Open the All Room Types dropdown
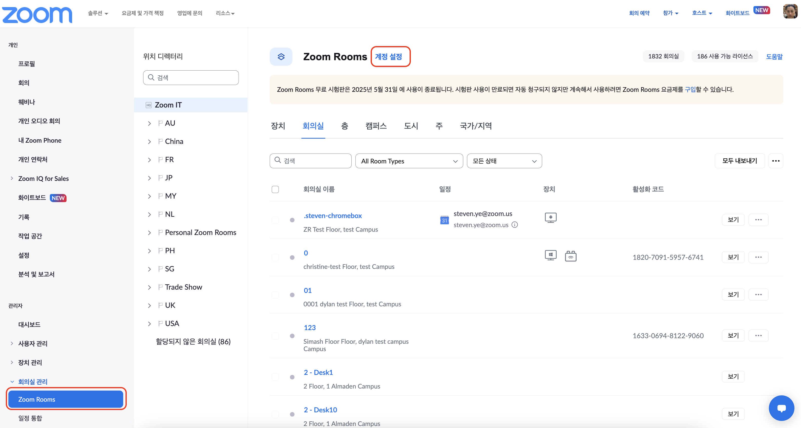 pos(409,161)
